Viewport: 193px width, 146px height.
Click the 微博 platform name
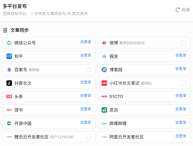(114, 43)
